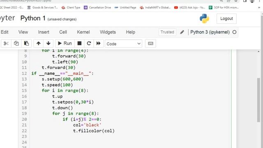Image resolution: width=263 pixels, height=148 pixels.
Task: Place cursor on empty line 23
Action: (x=129, y=136)
